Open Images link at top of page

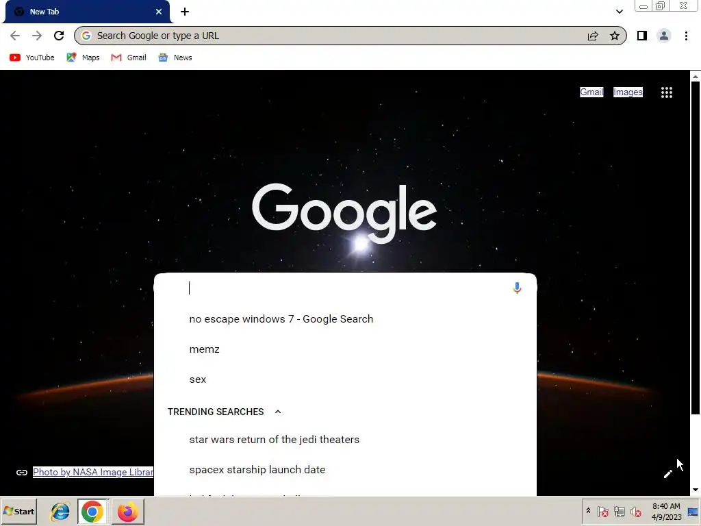[x=628, y=92]
